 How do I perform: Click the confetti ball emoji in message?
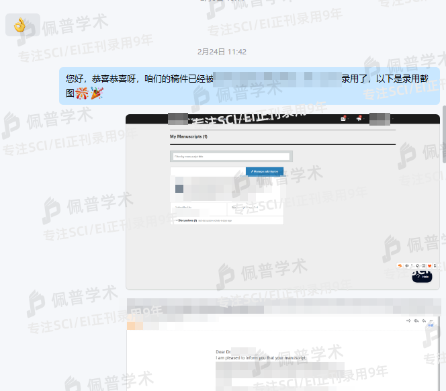pyautogui.click(x=82, y=93)
